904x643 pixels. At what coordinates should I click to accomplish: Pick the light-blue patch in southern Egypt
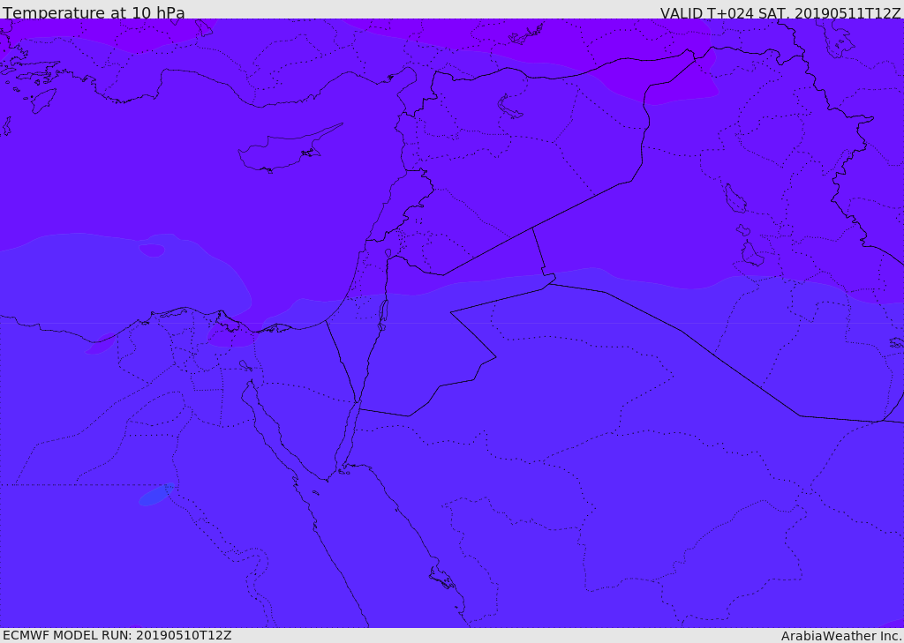point(154,496)
